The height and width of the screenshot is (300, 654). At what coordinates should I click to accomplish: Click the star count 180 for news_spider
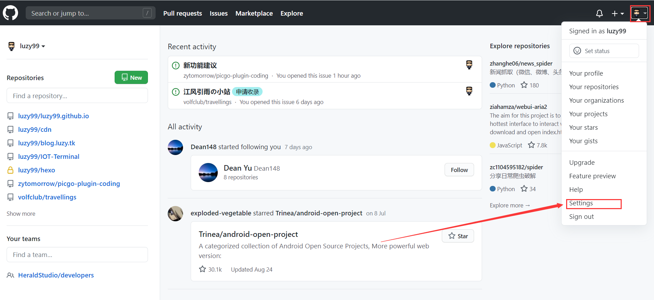click(x=530, y=85)
